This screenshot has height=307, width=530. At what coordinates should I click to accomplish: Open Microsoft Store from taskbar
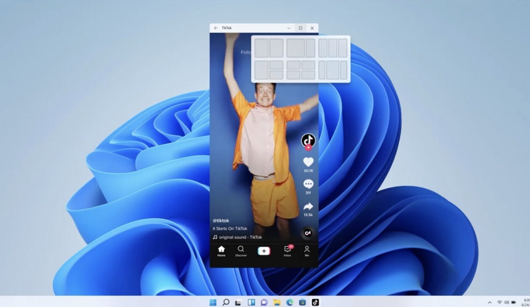point(303,302)
